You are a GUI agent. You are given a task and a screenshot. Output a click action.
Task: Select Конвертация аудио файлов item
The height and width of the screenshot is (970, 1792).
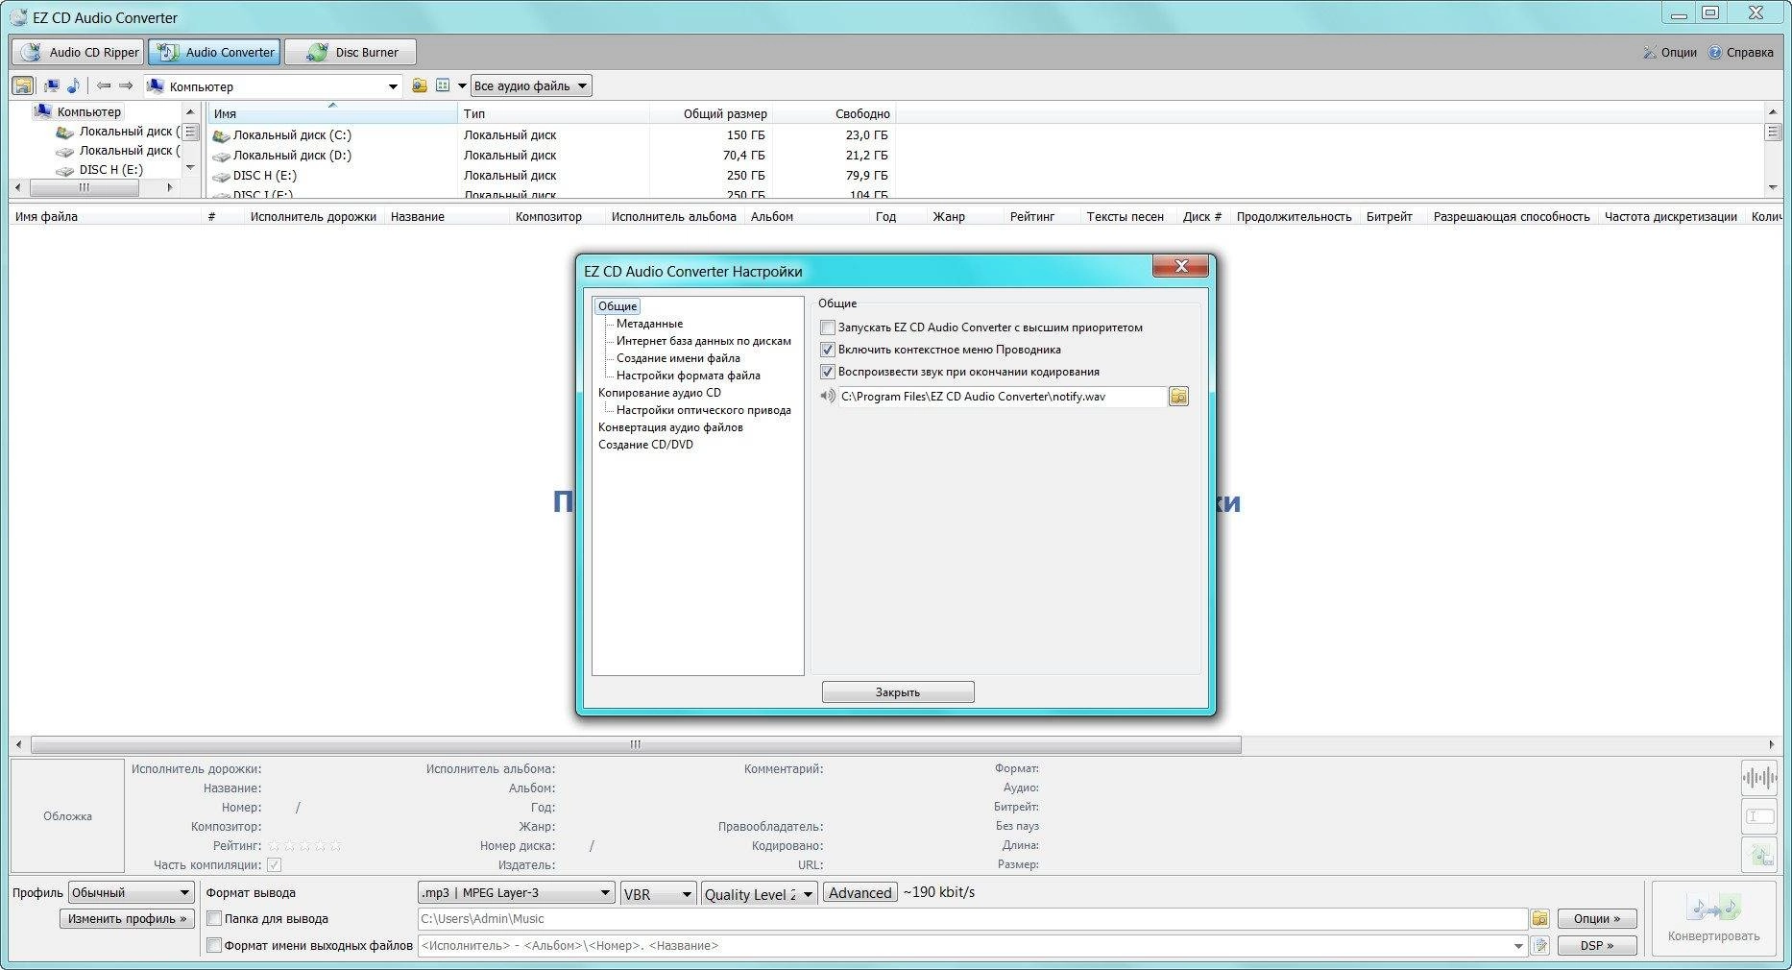(x=670, y=427)
